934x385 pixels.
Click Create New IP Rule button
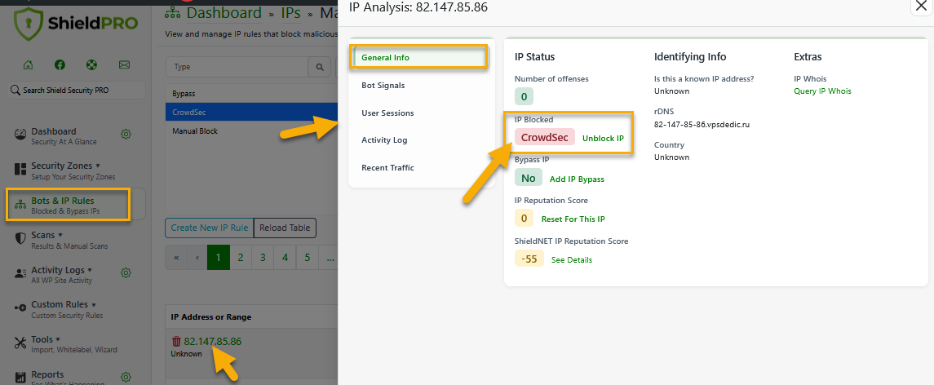209,228
